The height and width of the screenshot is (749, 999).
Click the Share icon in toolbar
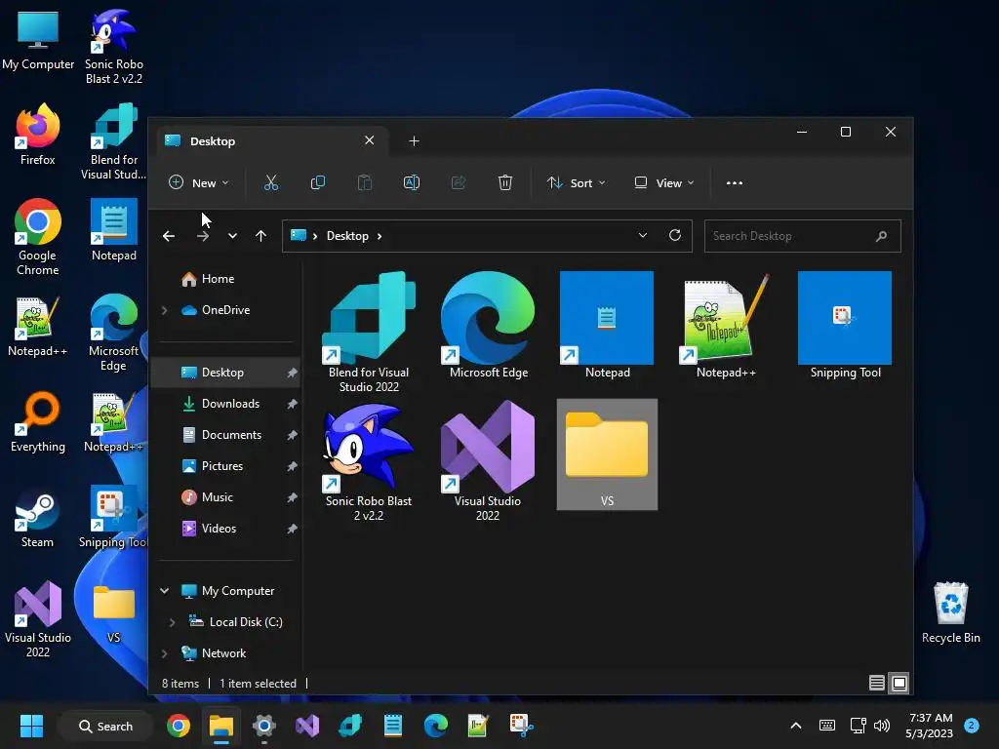[459, 182]
